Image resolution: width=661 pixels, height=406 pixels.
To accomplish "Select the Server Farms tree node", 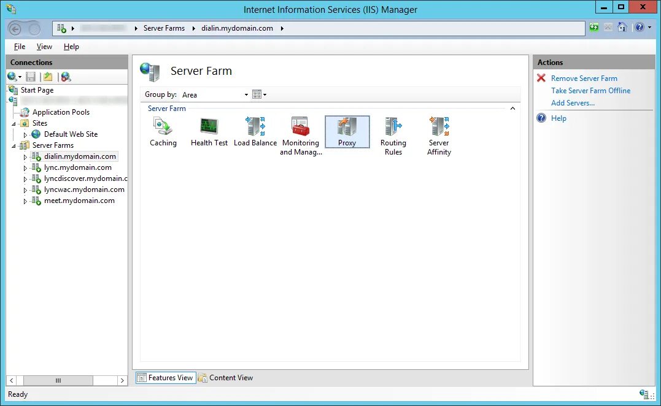I will (x=53, y=145).
